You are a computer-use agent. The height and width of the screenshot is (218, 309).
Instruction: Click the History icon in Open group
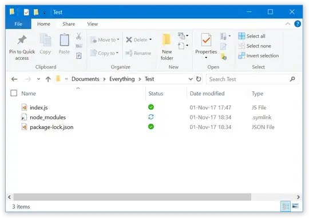point(224,57)
